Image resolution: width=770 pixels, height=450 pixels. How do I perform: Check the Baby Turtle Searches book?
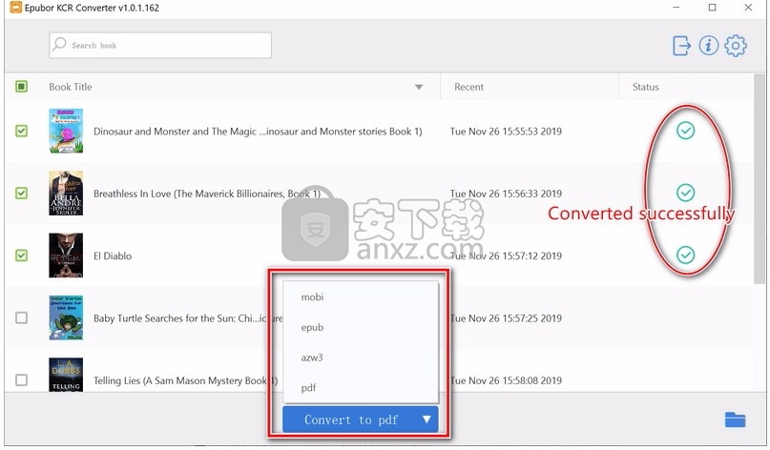pyautogui.click(x=21, y=317)
